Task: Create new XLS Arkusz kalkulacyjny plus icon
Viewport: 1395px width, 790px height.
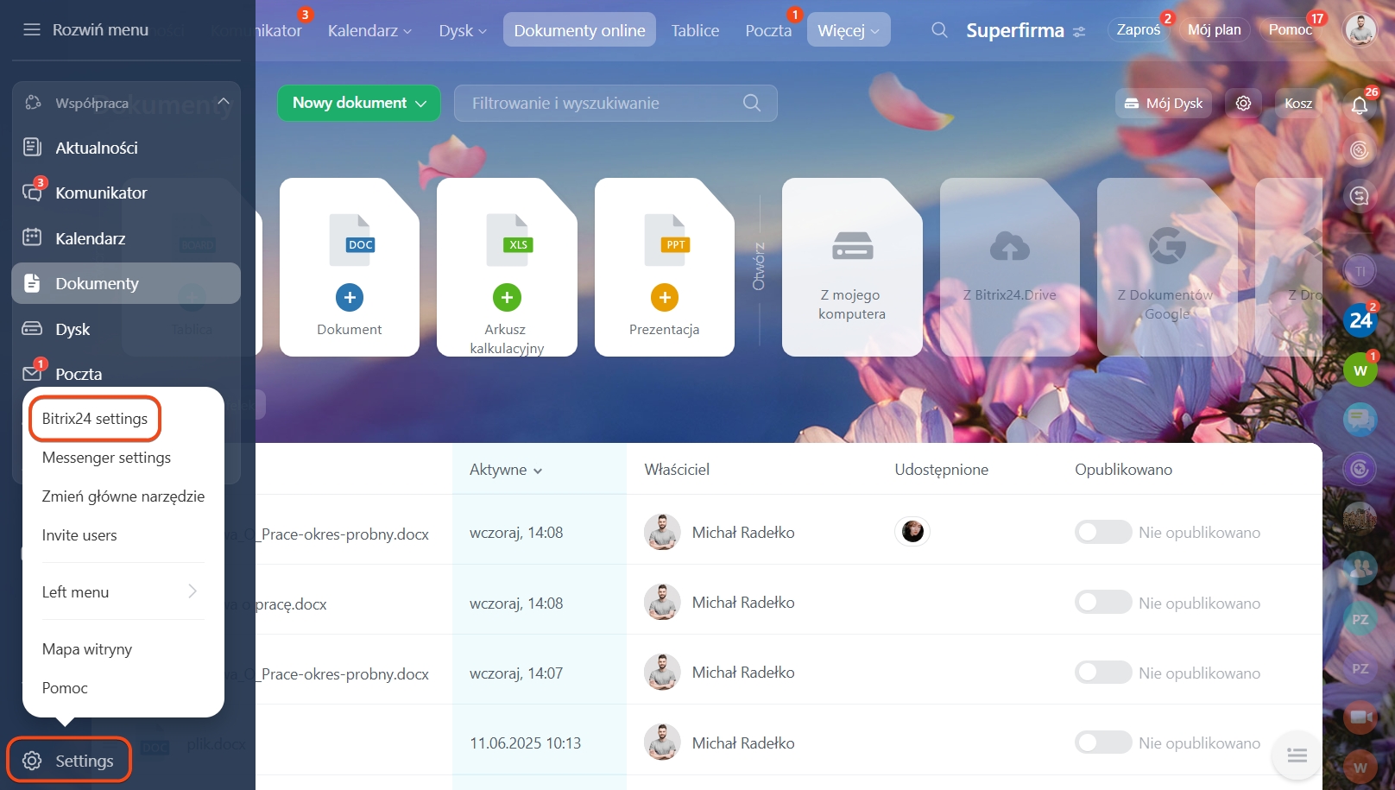Action: [507, 298]
